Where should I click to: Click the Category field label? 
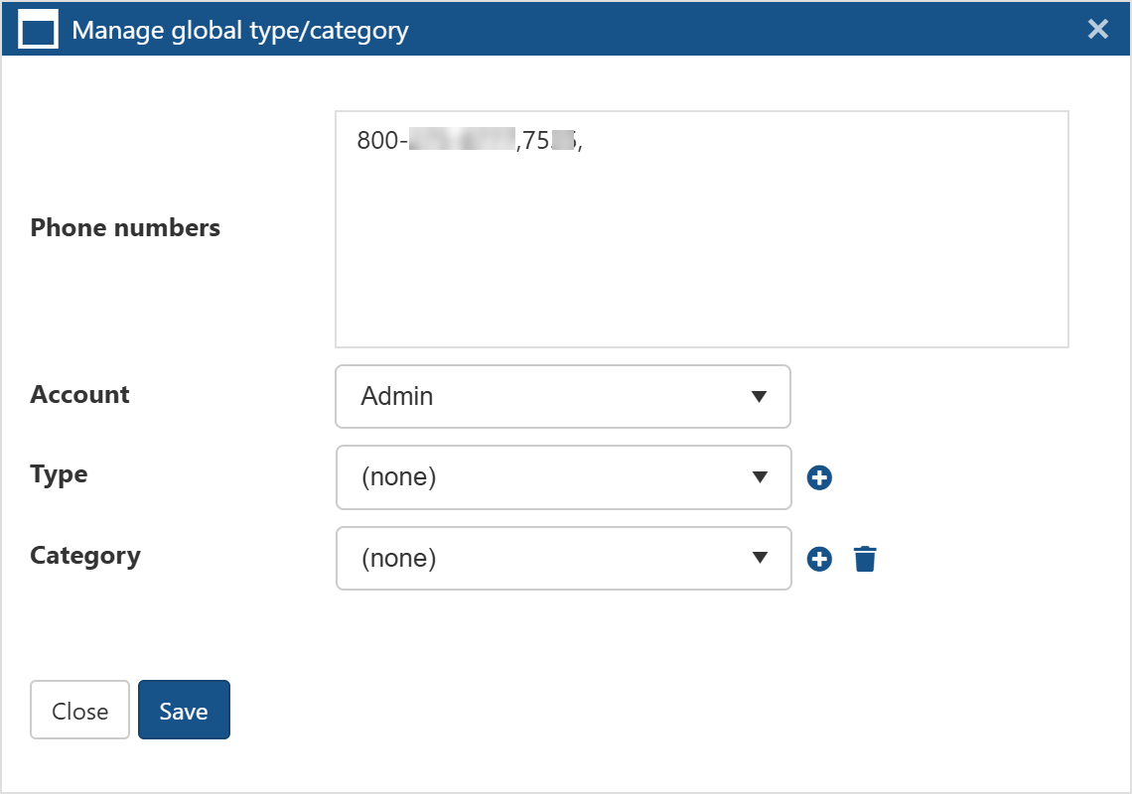pos(85,556)
